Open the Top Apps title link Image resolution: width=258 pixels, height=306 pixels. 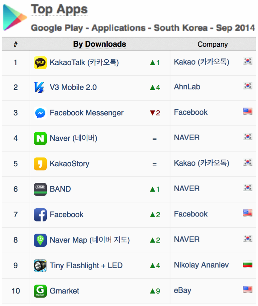point(59,10)
